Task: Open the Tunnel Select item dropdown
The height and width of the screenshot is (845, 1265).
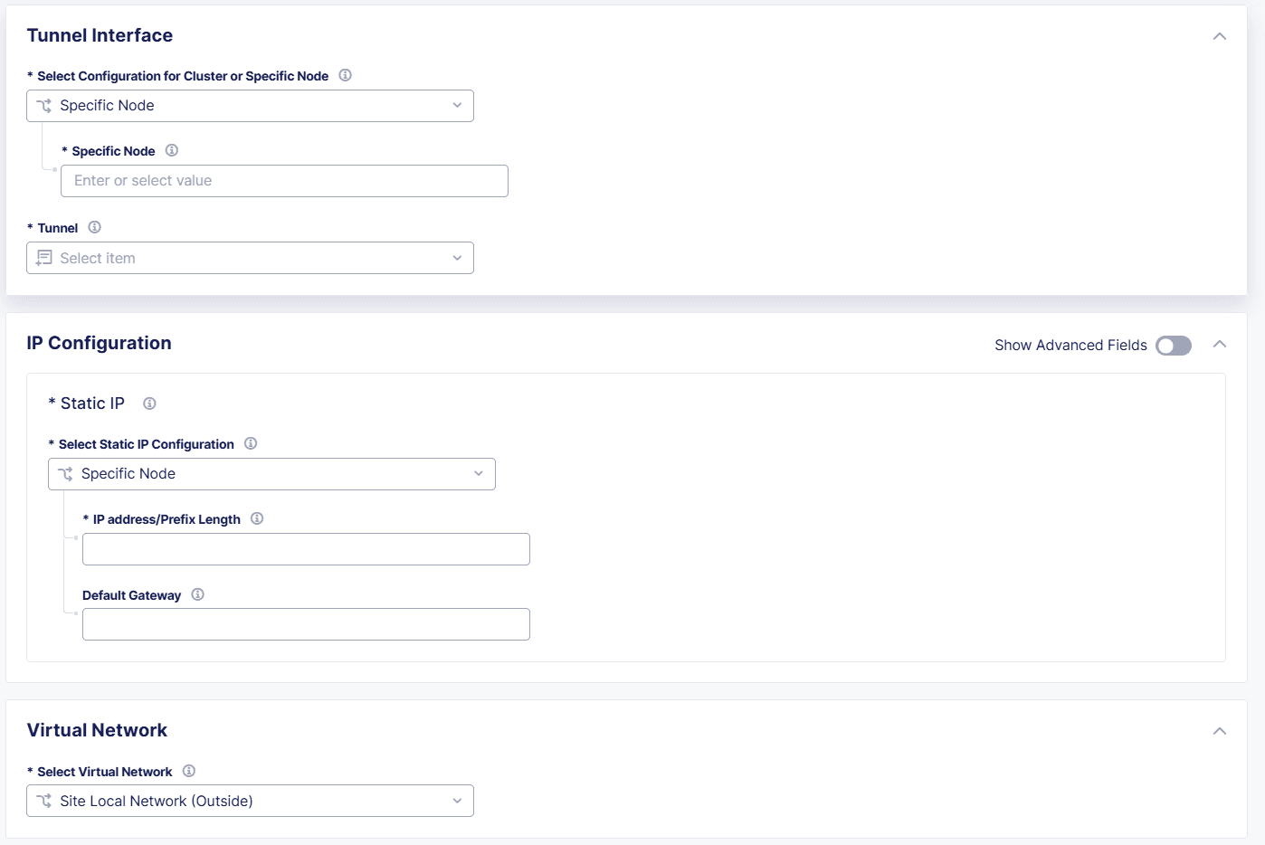Action: pyautogui.click(x=250, y=258)
